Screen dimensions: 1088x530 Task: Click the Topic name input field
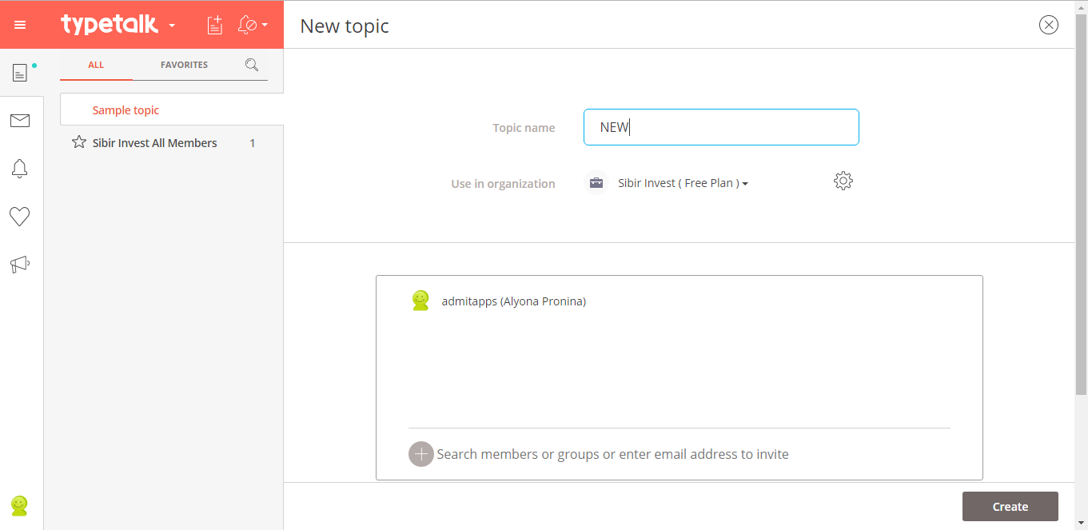click(721, 127)
